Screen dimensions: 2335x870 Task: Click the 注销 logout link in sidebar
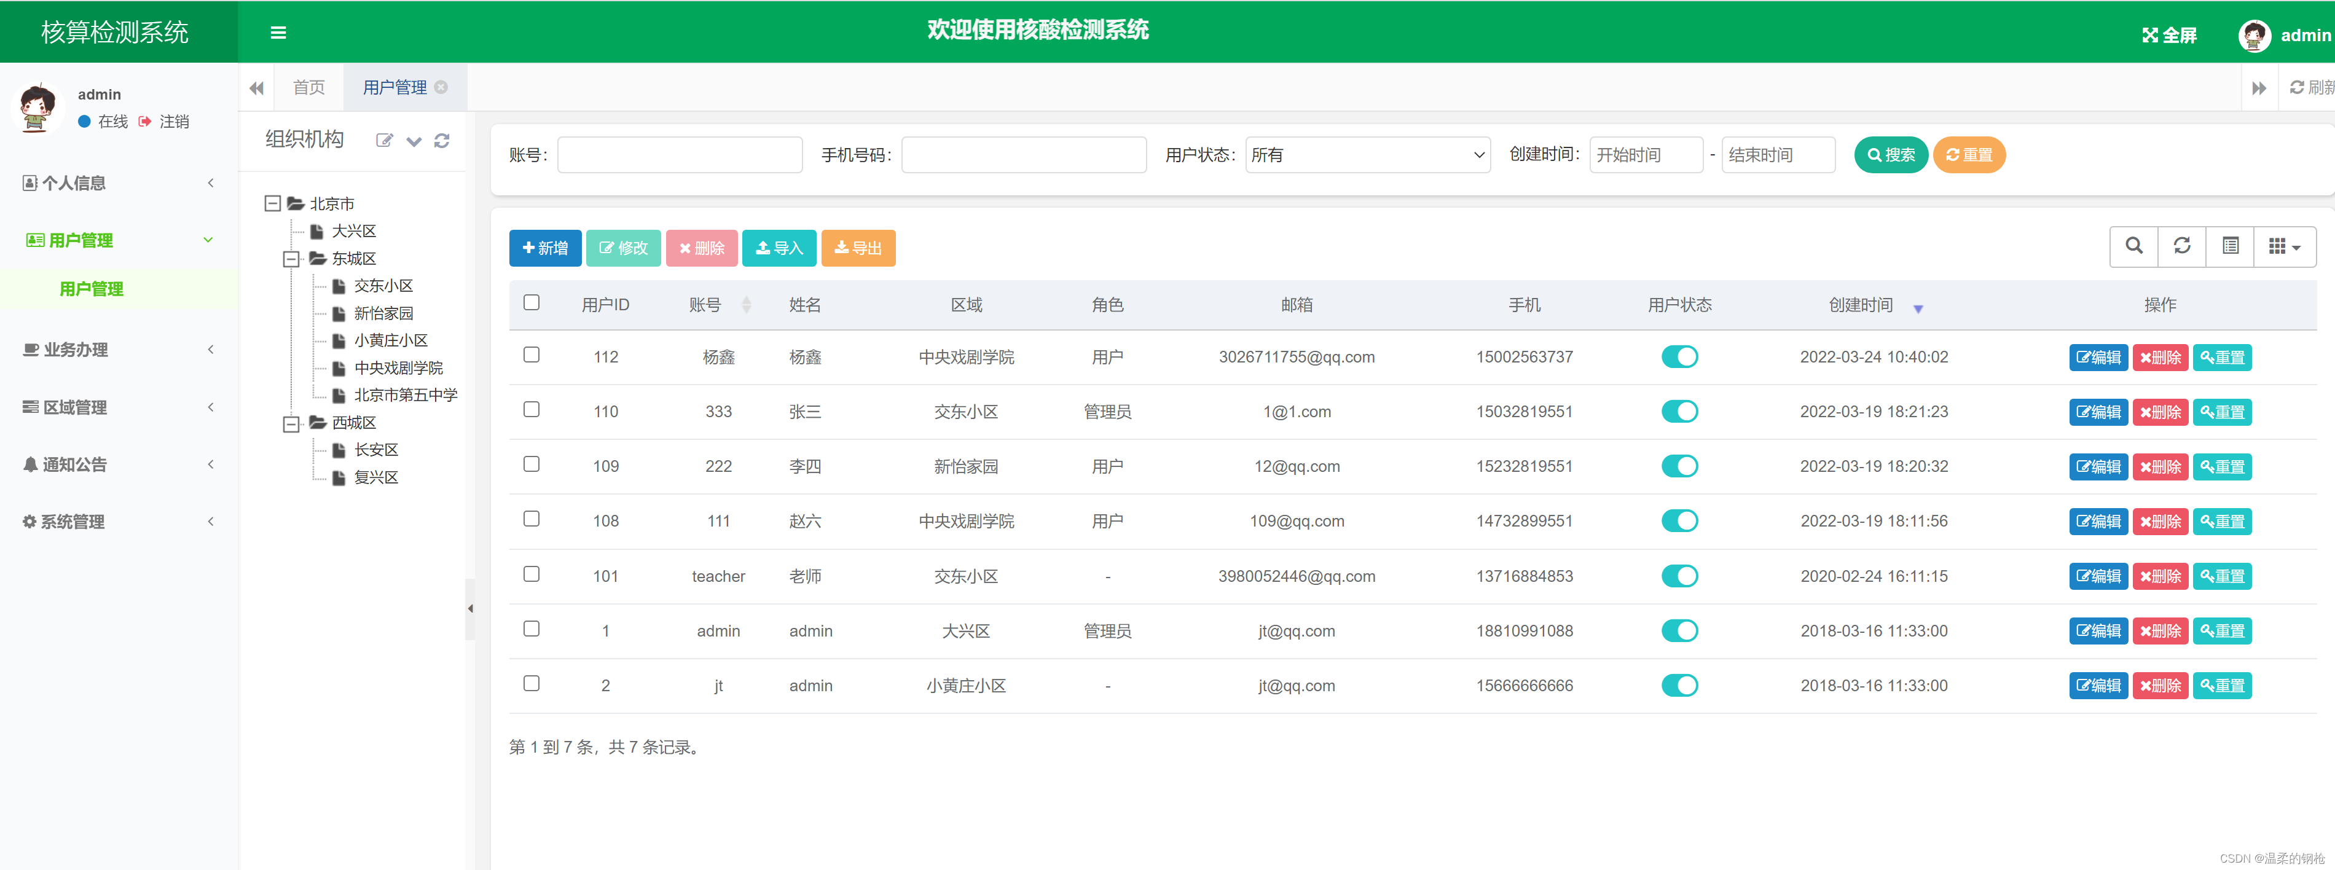pos(164,122)
